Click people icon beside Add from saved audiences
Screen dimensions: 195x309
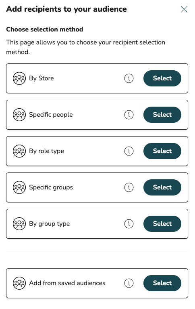[x=19, y=283]
